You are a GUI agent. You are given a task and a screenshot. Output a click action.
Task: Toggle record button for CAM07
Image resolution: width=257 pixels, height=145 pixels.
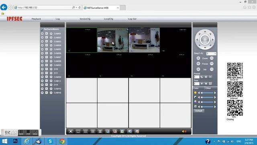(47, 57)
